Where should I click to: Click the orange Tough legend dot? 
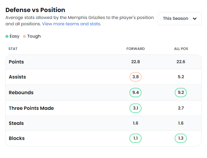tap(24, 36)
